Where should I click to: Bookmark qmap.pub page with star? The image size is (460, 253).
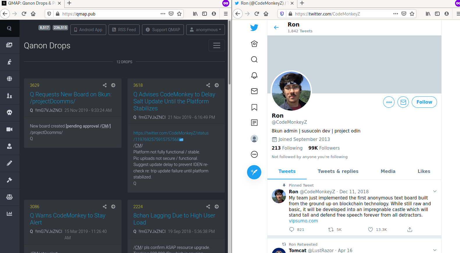pyautogui.click(x=179, y=14)
